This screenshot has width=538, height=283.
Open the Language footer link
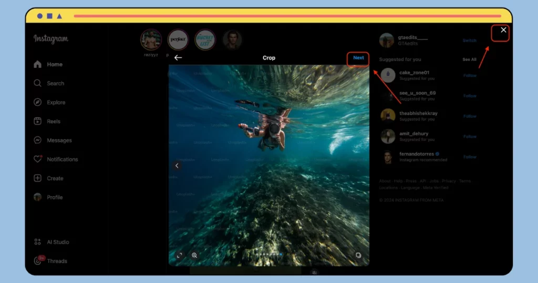coord(410,187)
